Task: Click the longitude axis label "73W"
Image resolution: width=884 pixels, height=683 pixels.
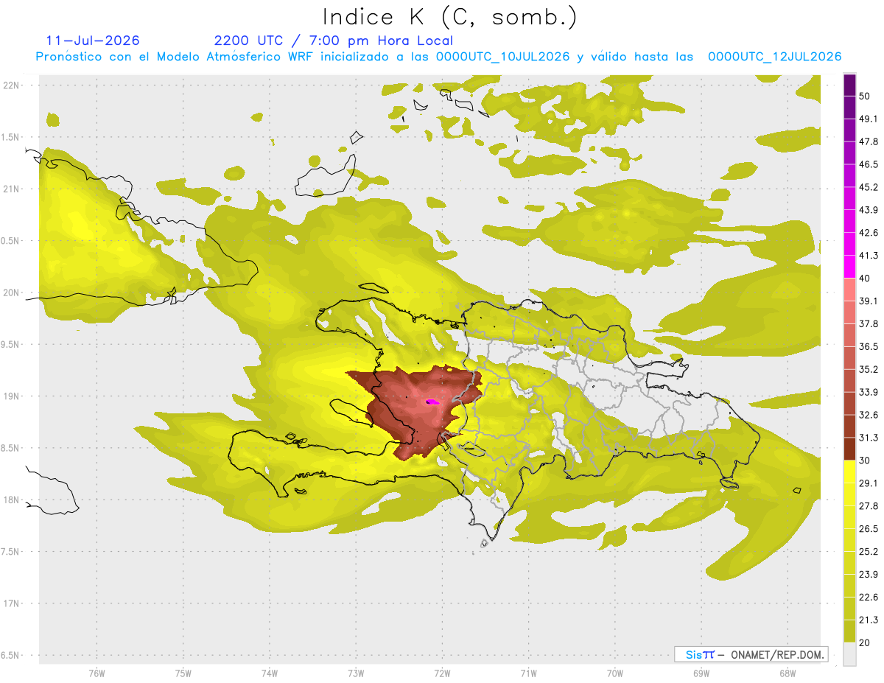Action: click(356, 673)
